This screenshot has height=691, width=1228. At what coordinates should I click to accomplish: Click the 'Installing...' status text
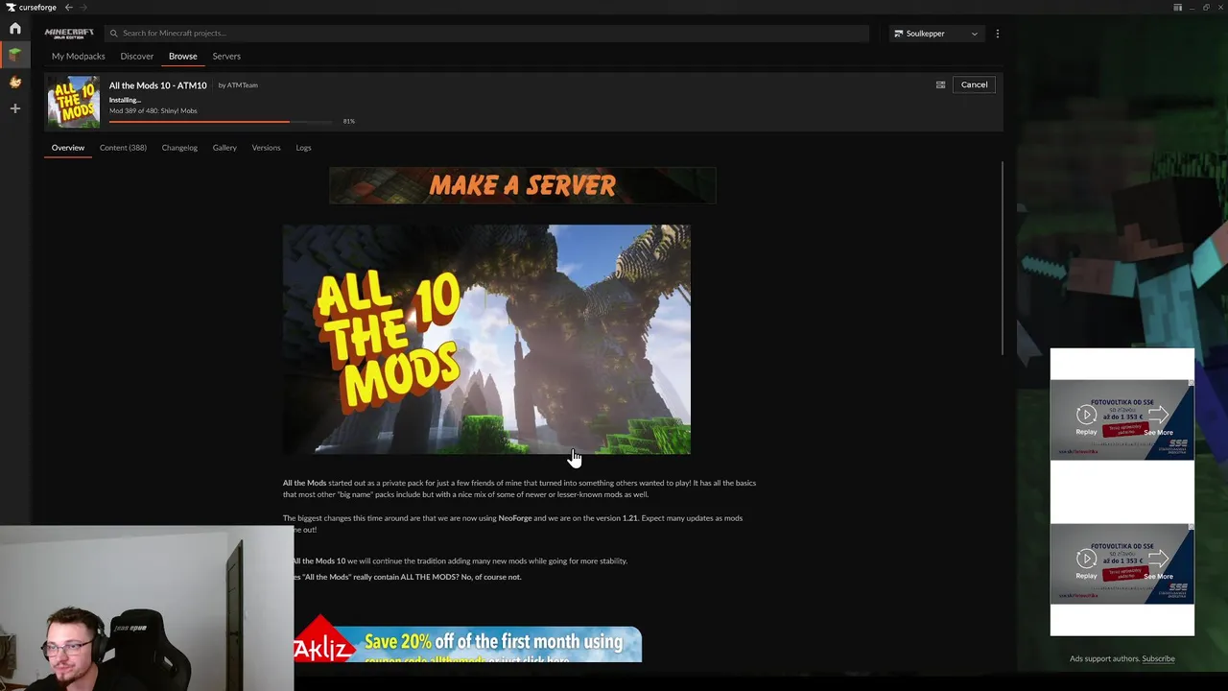(125, 100)
